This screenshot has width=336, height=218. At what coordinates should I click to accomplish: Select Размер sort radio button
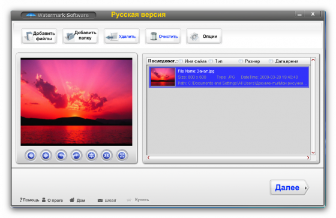tap(241, 61)
